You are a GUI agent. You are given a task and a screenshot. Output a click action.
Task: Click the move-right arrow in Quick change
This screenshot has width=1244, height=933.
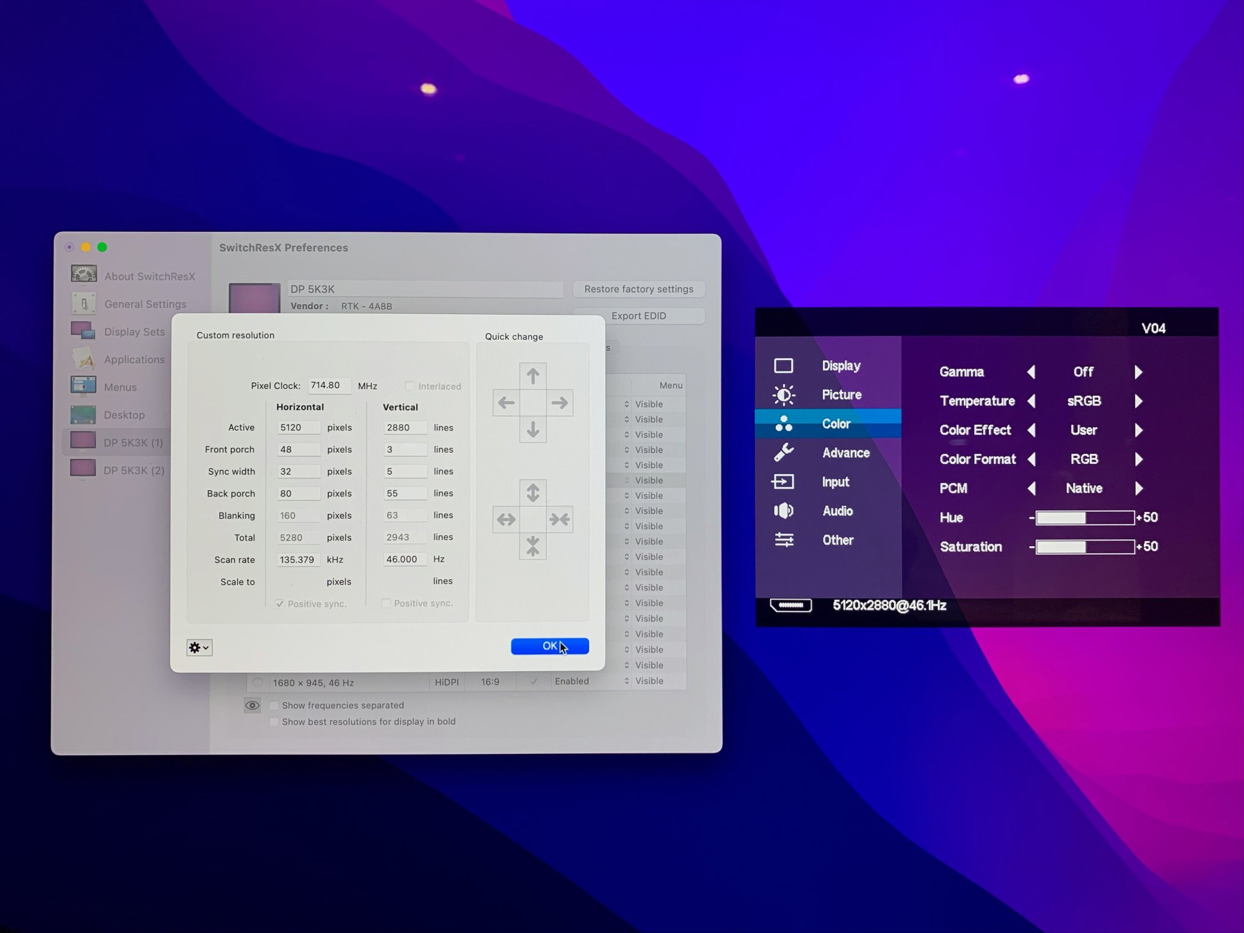pyautogui.click(x=559, y=403)
